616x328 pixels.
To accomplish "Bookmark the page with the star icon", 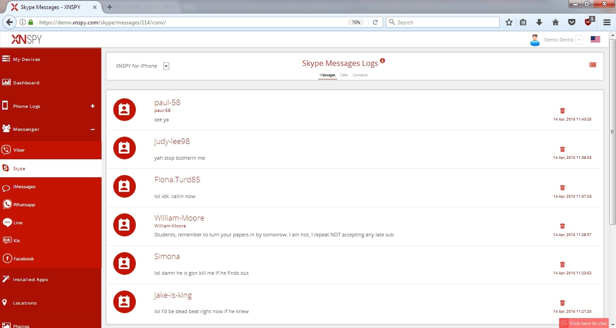I will click(x=509, y=22).
